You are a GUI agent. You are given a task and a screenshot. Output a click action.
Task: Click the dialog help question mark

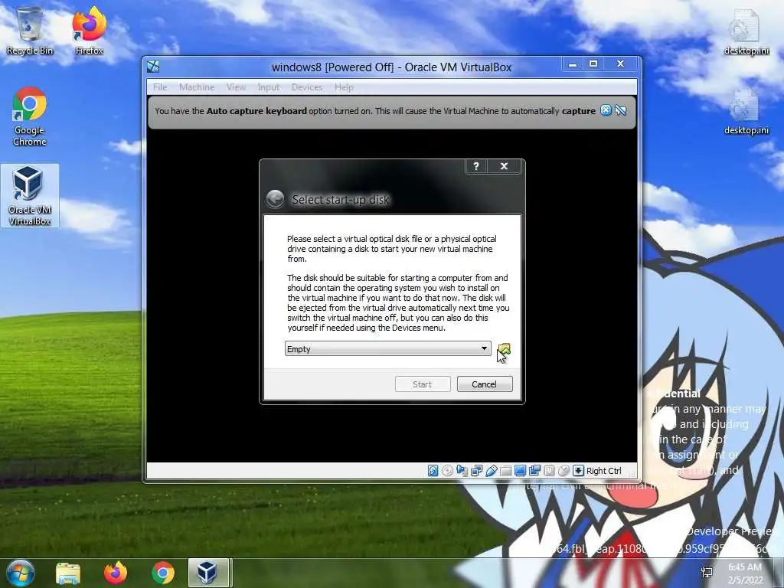pos(476,166)
